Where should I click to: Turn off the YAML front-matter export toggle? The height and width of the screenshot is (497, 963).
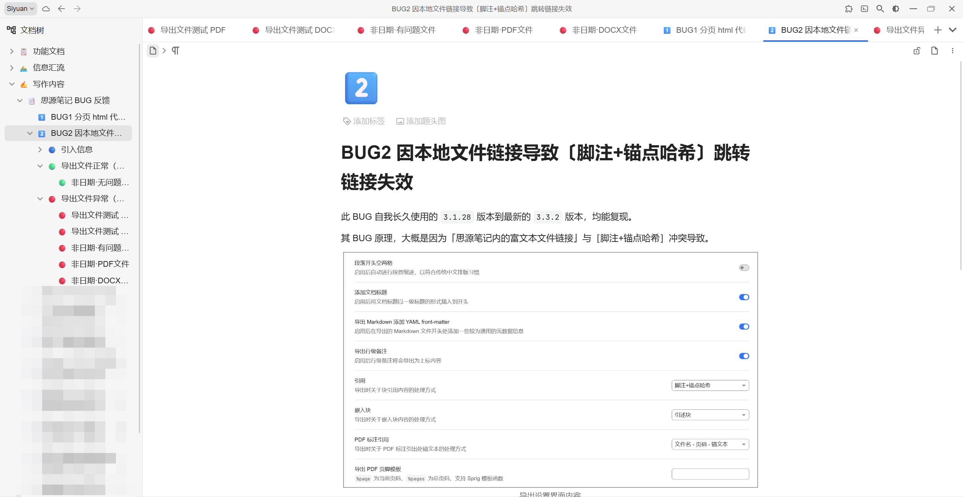[x=744, y=326]
